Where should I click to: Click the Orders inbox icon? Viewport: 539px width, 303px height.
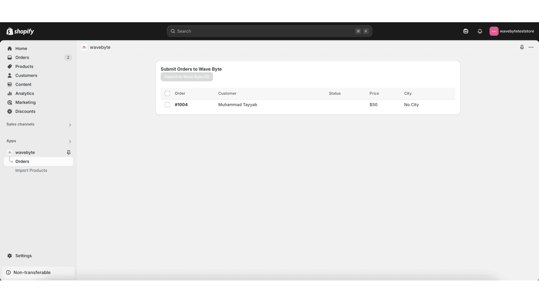point(10,58)
